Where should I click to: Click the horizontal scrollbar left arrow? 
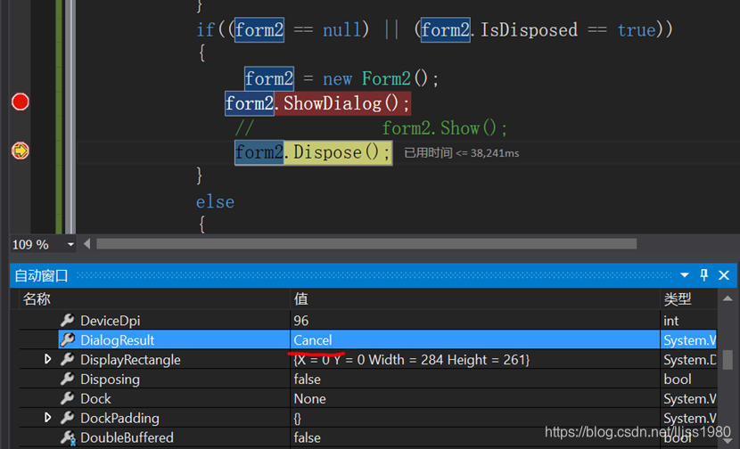pyautogui.click(x=86, y=244)
